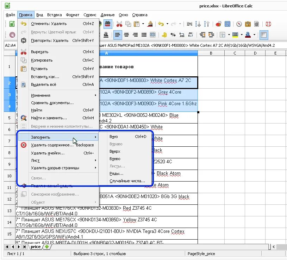Click Decrease Indent icon
This screenshot has width=287, height=260.
(x=202, y=35)
